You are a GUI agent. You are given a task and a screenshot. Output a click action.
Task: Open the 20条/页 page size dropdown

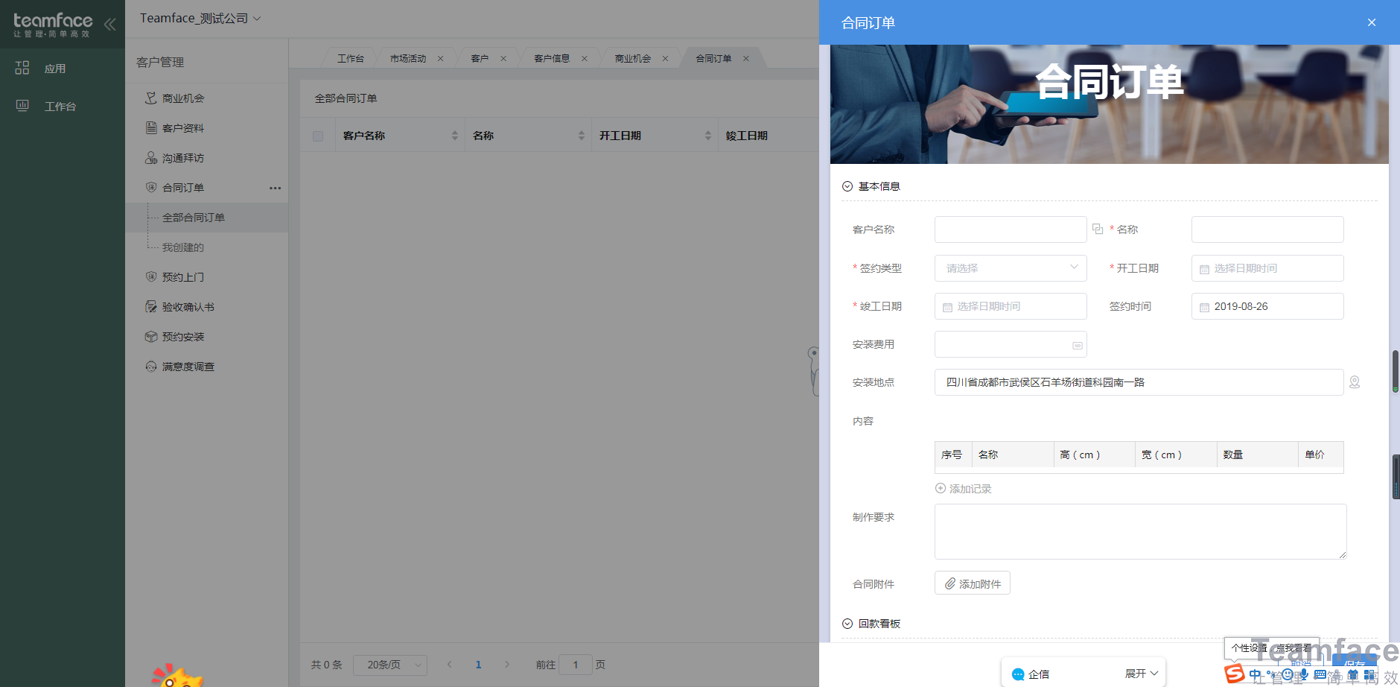pos(389,664)
